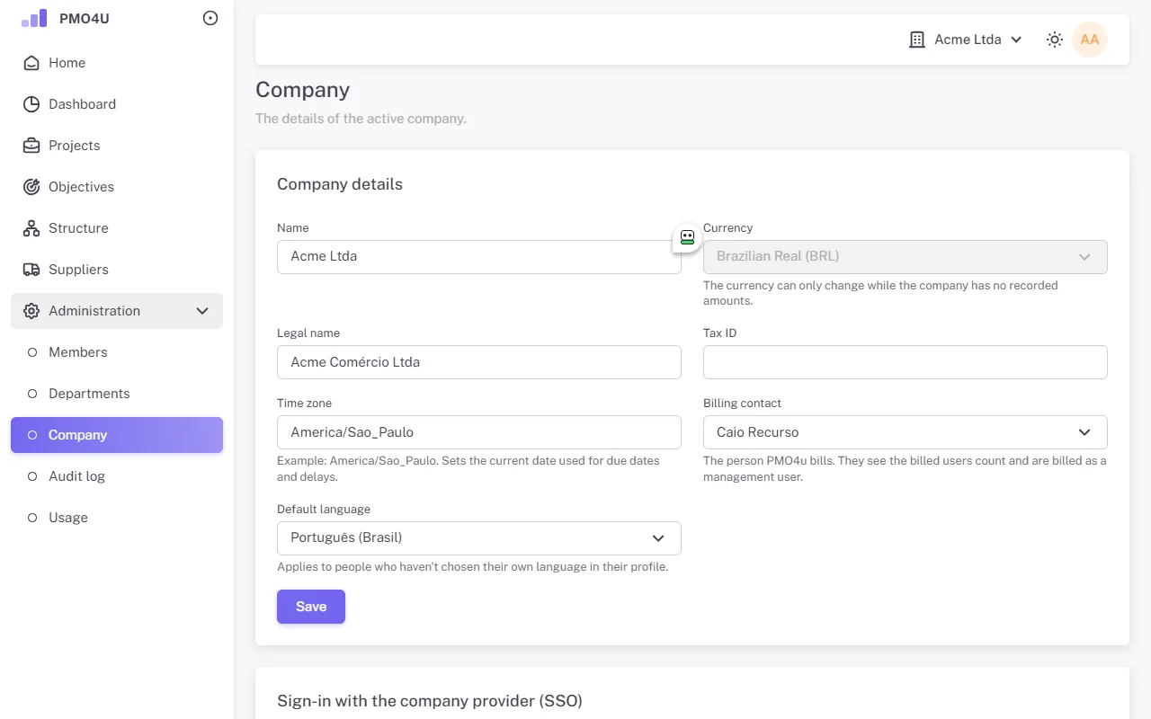Click the empty Tax ID field

(905, 362)
